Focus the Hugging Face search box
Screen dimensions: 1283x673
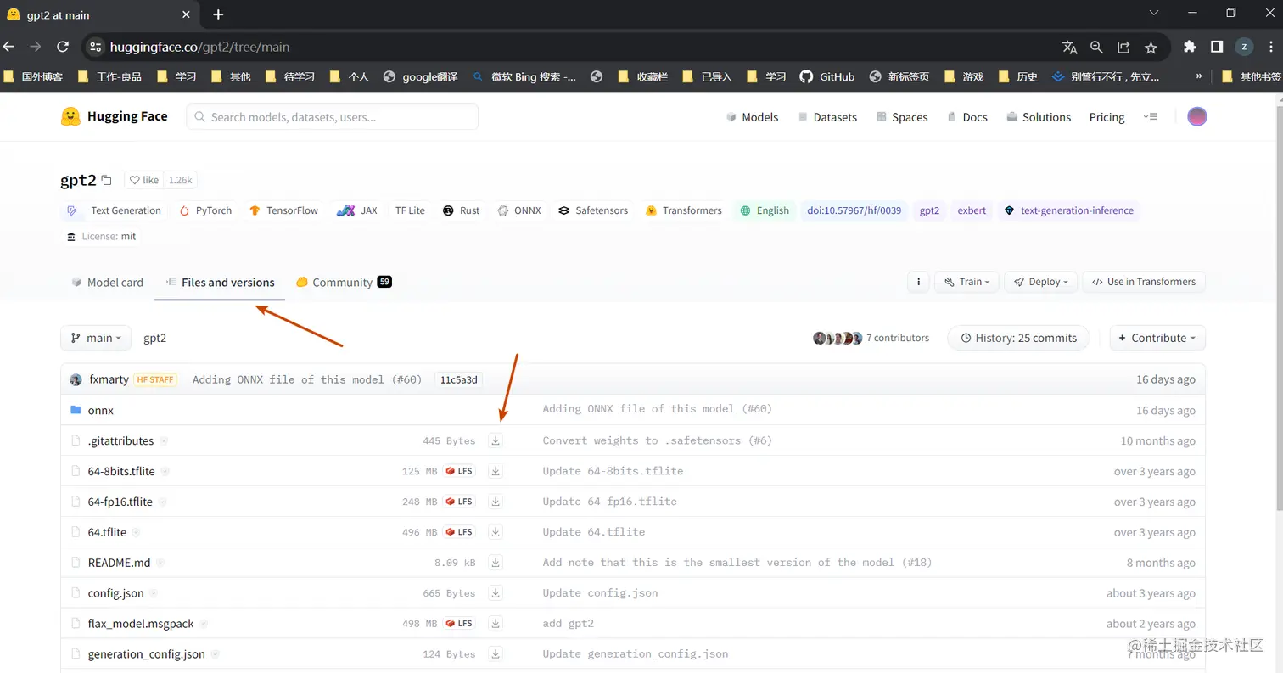[x=332, y=117]
